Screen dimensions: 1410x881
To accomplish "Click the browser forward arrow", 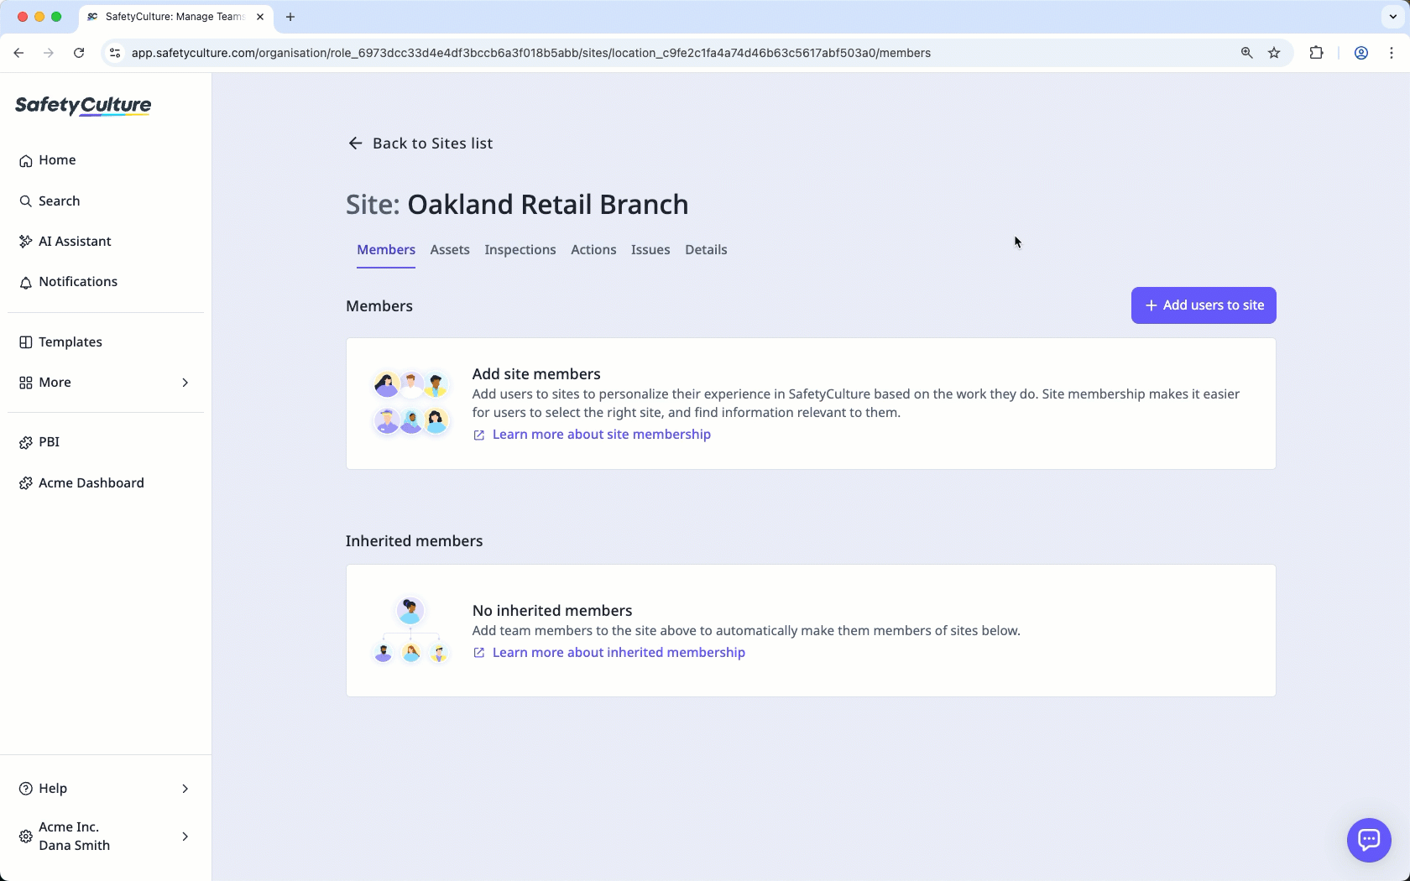I will (49, 53).
